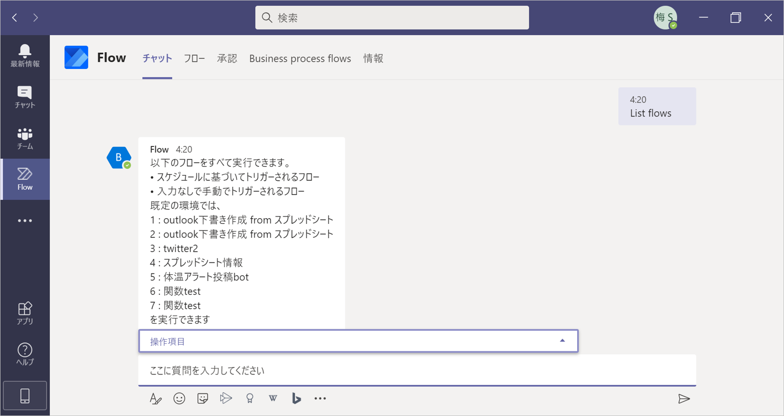This screenshot has width=784, height=416.
Task: Open the user profile avatar 梅S
Action: [665, 18]
